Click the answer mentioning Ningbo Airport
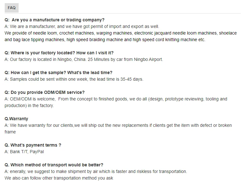The height and width of the screenshot is (183, 249). click(x=84, y=59)
